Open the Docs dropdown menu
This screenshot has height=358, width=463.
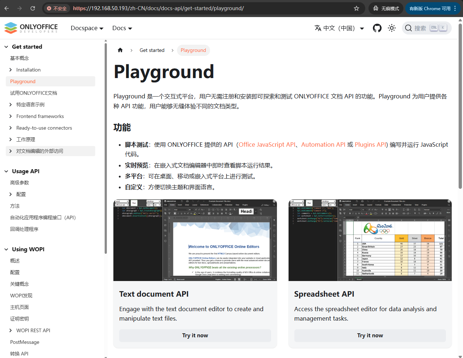click(x=122, y=28)
